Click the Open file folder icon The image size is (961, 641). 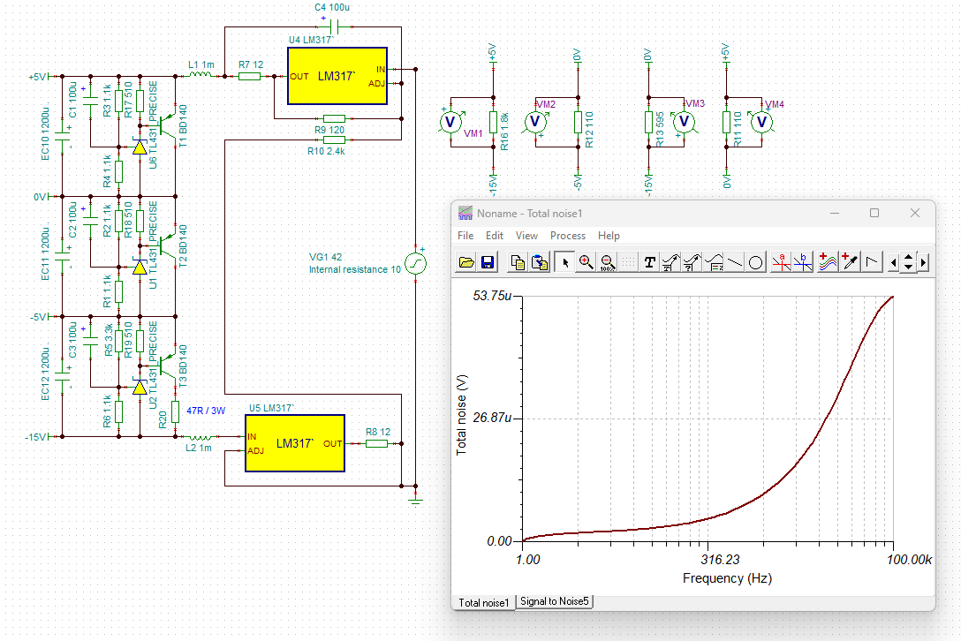(466, 262)
